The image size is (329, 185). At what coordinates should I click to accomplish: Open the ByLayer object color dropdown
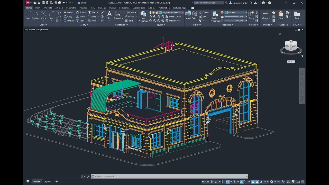pyautogui.click(x=236, y=12)
